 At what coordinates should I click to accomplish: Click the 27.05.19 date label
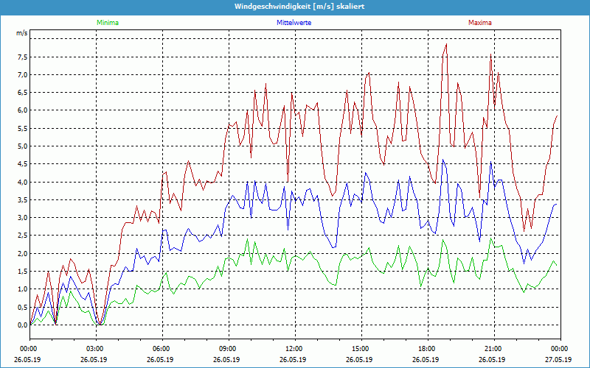(558, 360)
